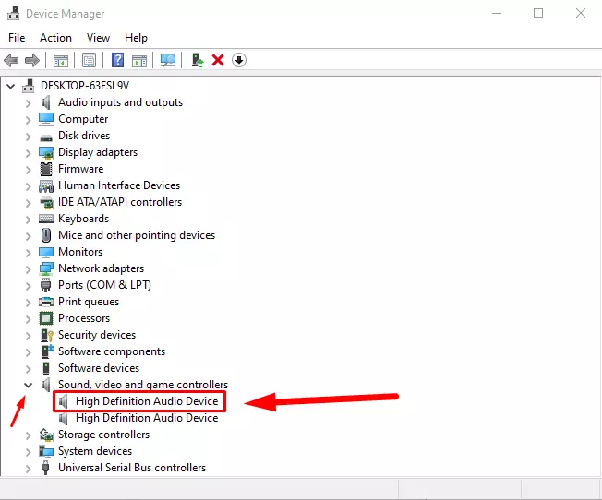The width and height of the screenshot is (602, 500).
Task: Scan for hardware changes monitor icon
Action: point(168,60)
